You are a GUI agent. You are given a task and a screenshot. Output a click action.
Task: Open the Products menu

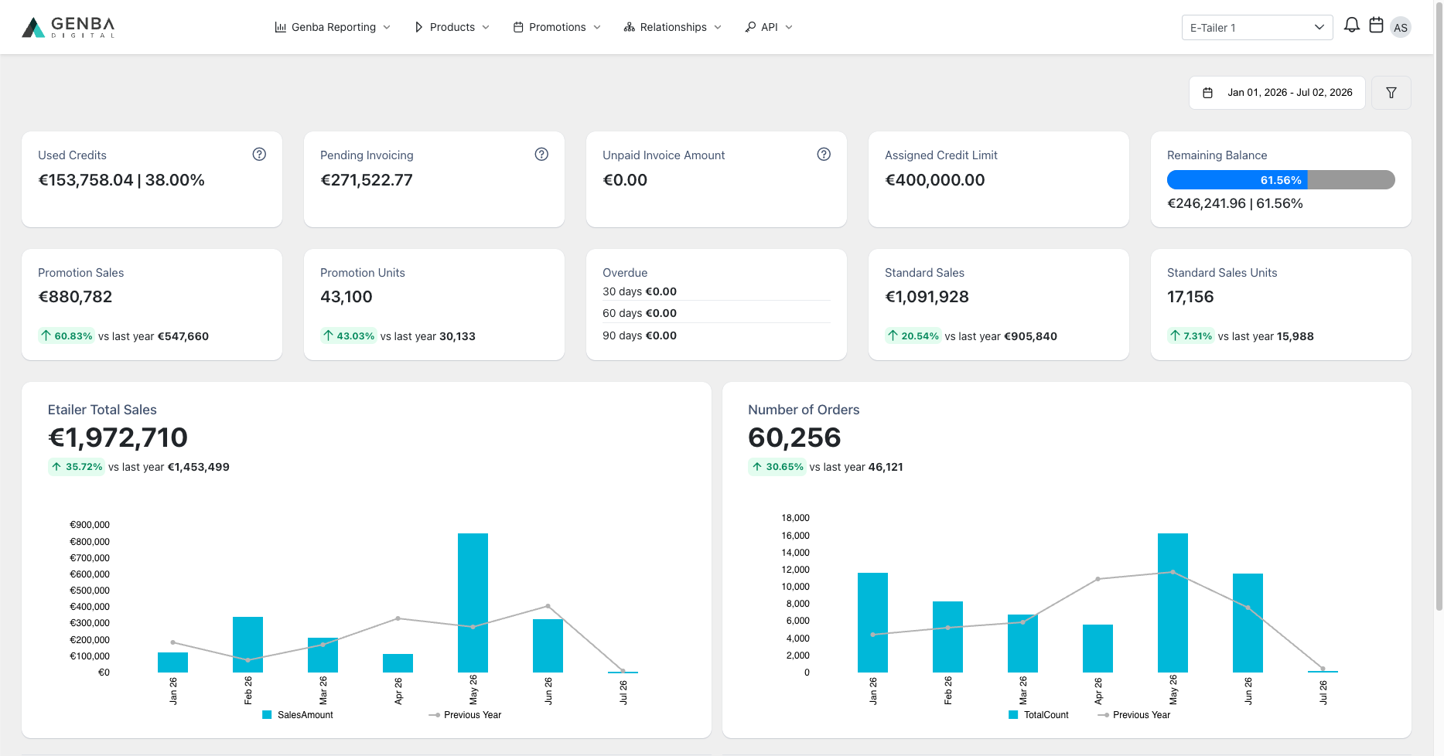point(452,27)
